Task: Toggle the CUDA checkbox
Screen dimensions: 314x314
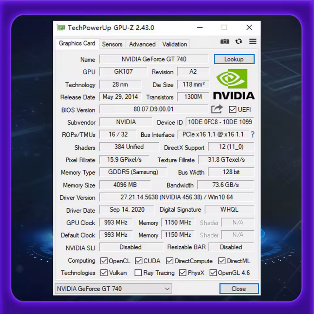Action: point(139,261)
